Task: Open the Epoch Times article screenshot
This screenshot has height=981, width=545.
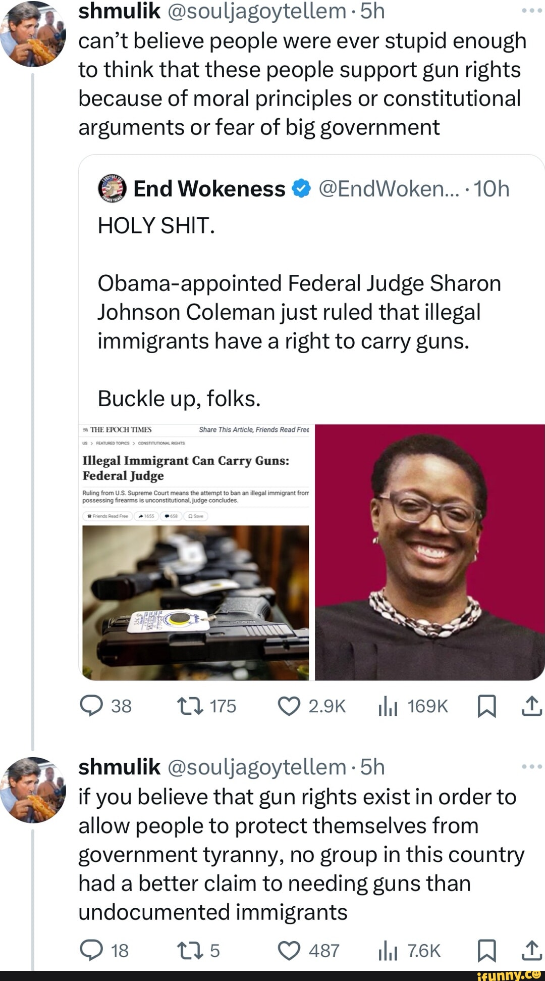Action: click(x=196, y=552)
